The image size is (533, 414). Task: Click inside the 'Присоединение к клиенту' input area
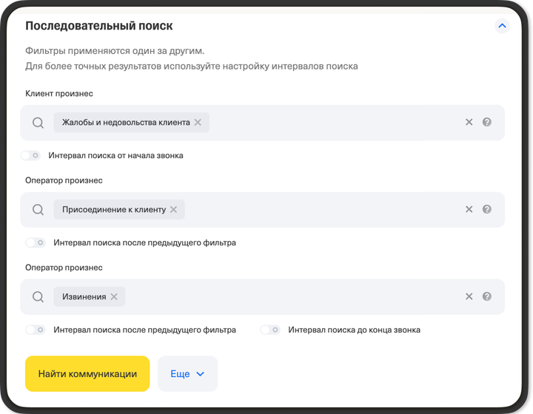[x=318, y=210]
